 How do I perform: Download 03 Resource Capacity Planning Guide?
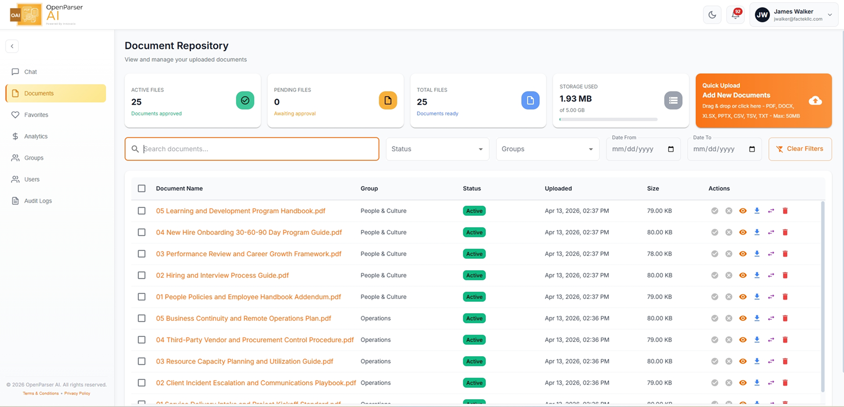click(x=757, y=361)
